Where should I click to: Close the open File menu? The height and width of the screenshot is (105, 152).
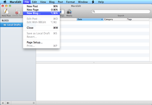point(27,2)
